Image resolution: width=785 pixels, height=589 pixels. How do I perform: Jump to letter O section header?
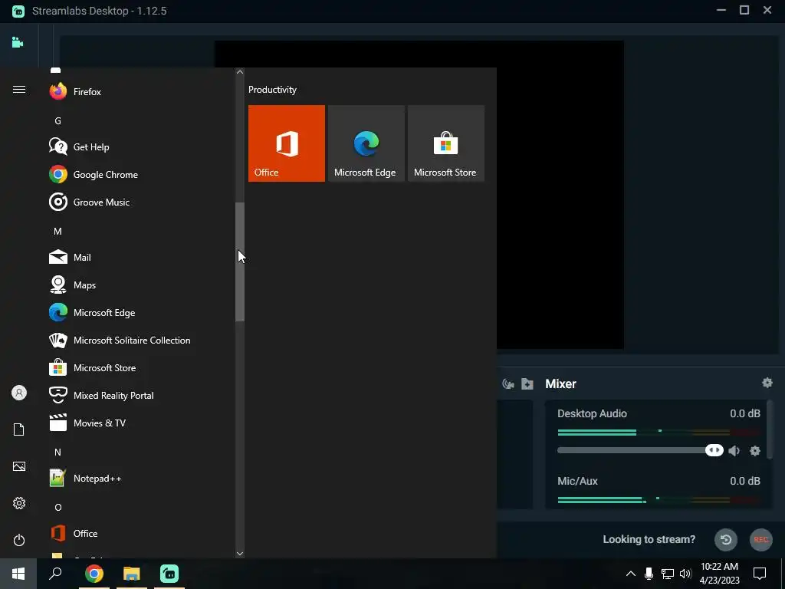57,507
